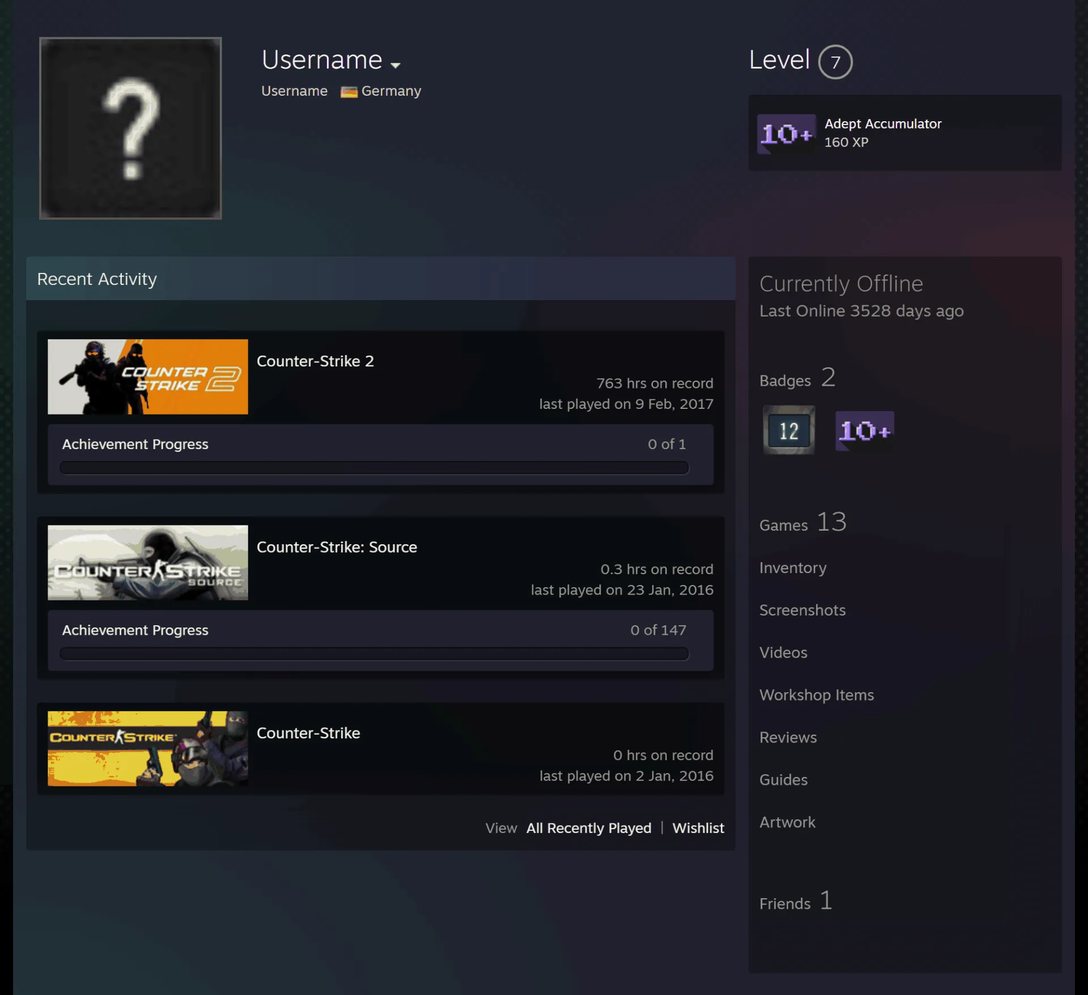This screenshot has height=995, width=1088.
Task: Click the Germany flag icon
Action: (x=348, y=92)
